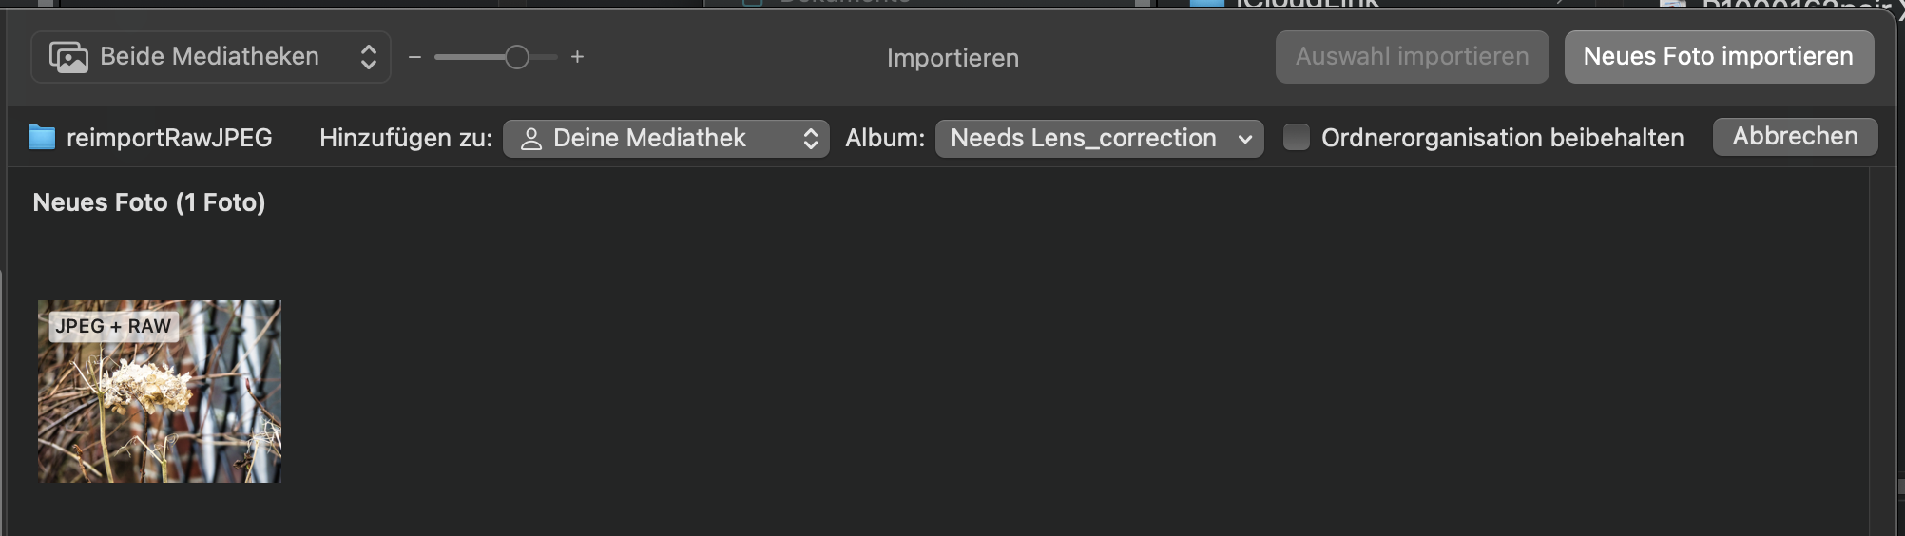This screenshot has height=536, width=1905.
Task: Click the JPEG + RAW badge on the photo
Action: [x=113, y=326]
